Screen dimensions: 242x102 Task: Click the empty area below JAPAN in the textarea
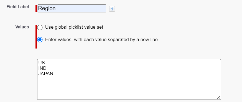click(129, 87)
